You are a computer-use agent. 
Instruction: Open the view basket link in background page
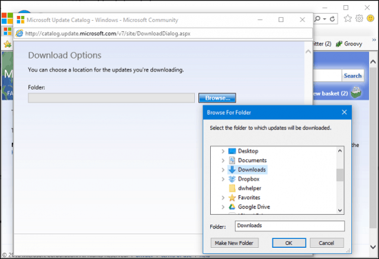tap(330, 93)
